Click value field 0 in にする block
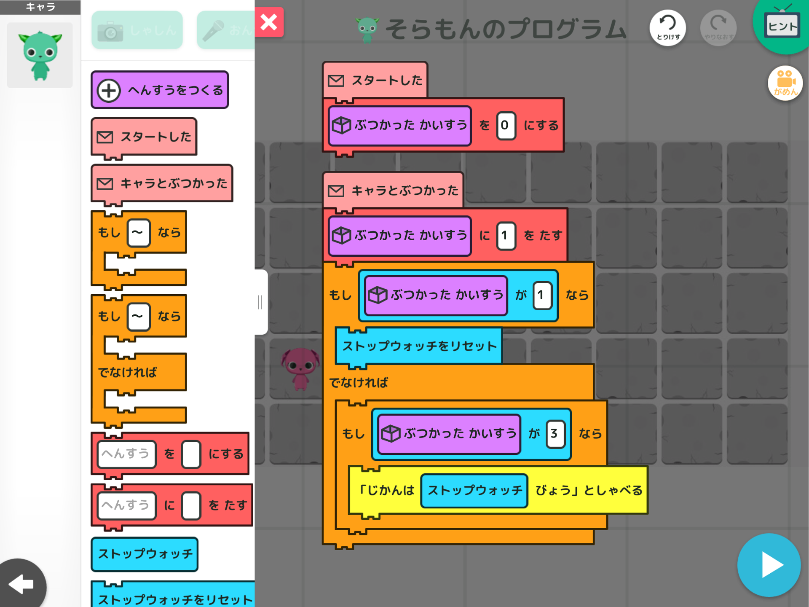Screen dimensions: 809x607 coord(505,126)
